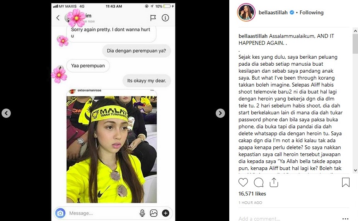Open more options three-dot menu
This screenshot has height=221, width=358.
346,219
